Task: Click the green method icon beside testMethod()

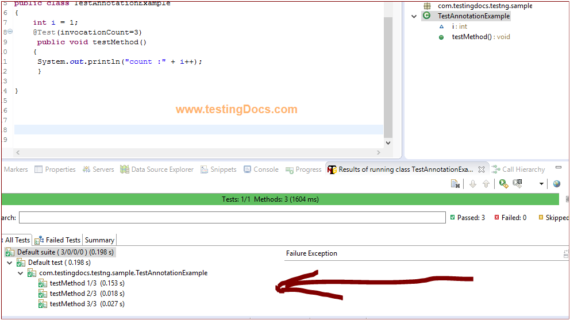Action: 441,37
